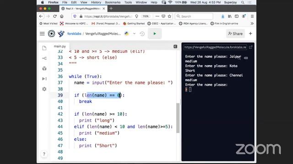Open the IRDA Agency Licens... bookmark
The width and height of the screenshot is (293, 164).
193,24
